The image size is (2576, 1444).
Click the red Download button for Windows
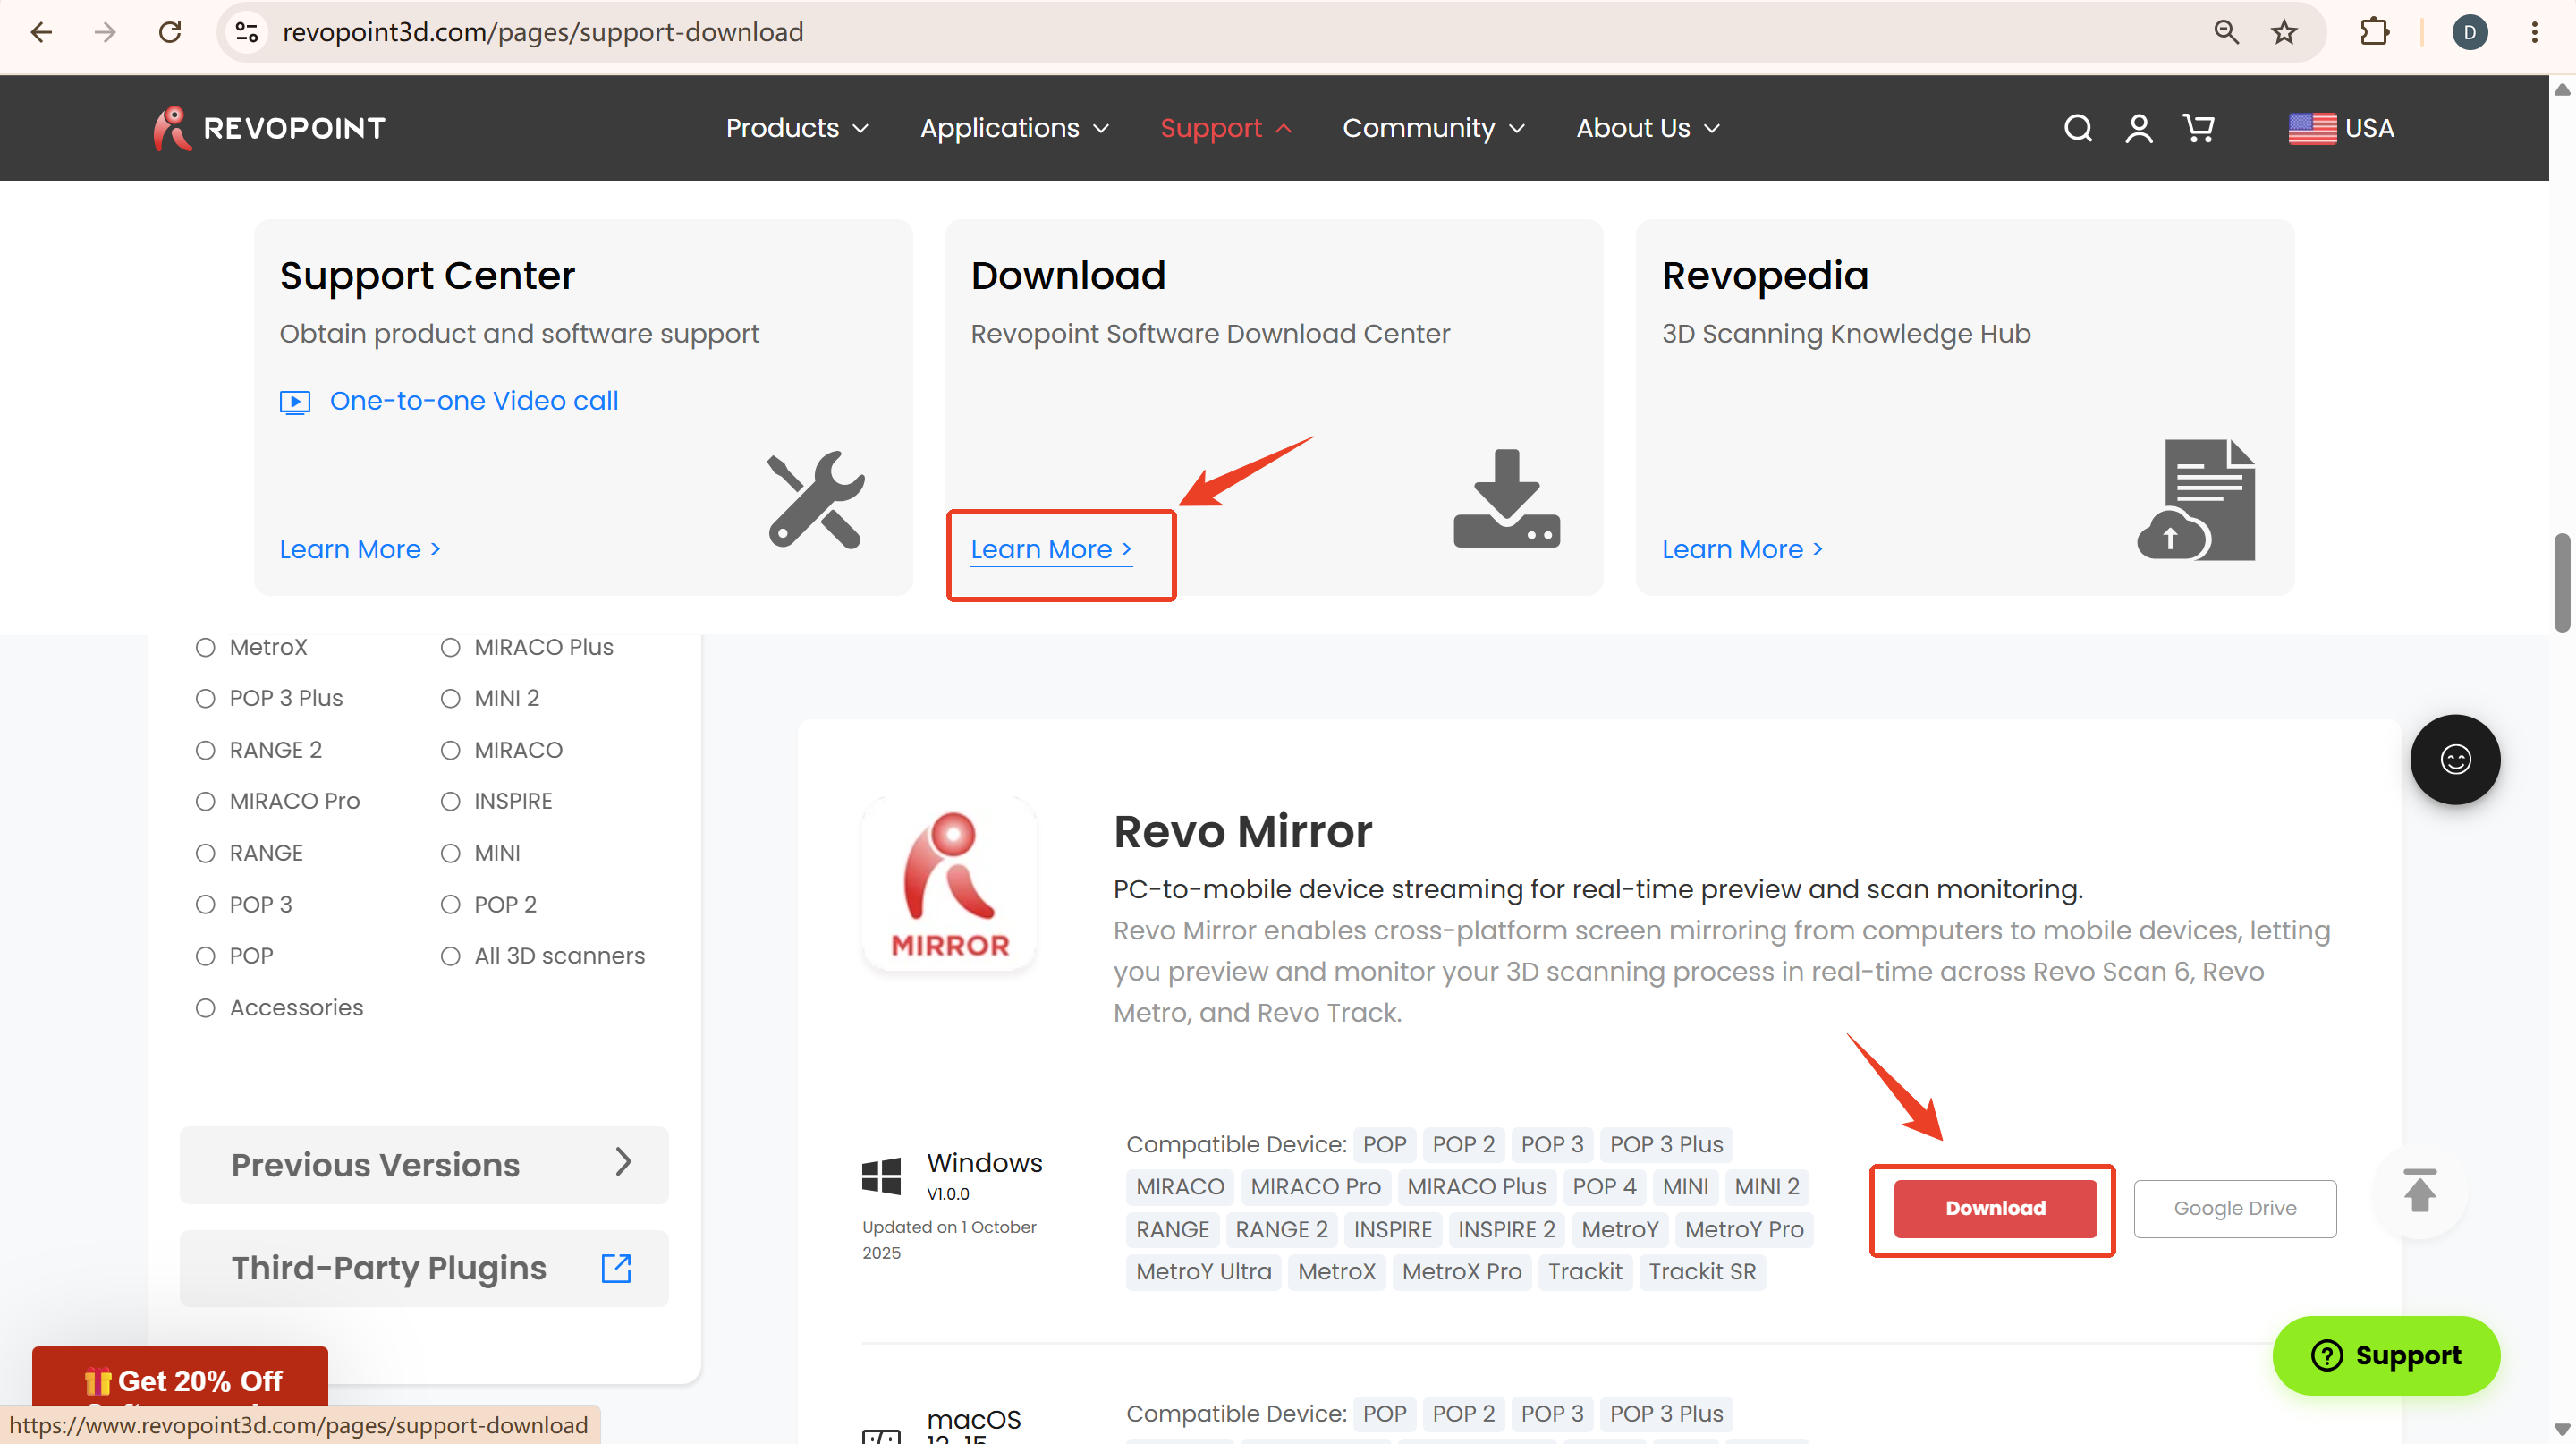1995,1208
